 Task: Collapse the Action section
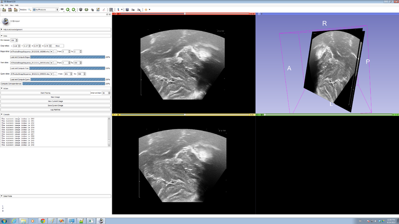[x=5, y=89]
